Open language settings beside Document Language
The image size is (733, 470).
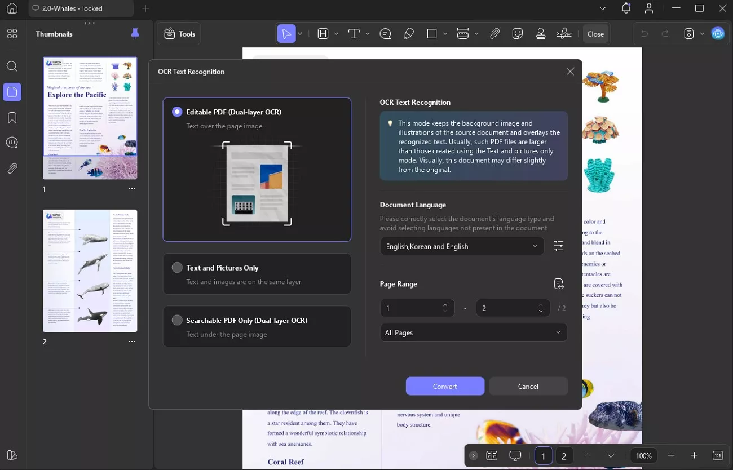(558, 246)
